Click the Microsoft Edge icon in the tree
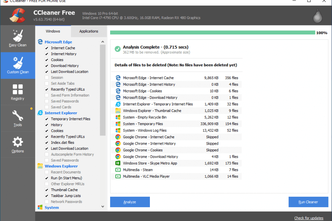 pyautogui.click(x=40, y=42)
